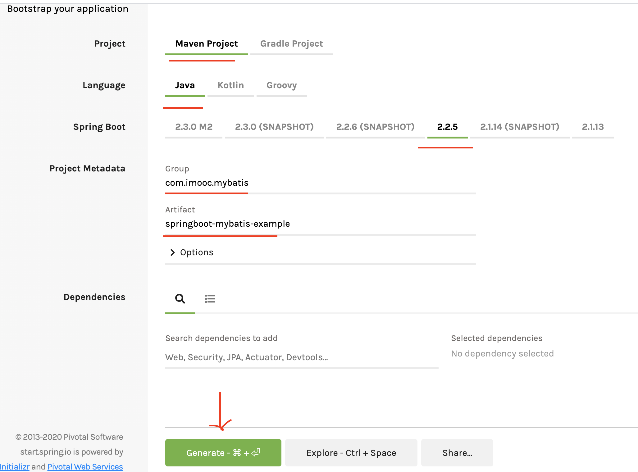638x472 pixels.
Task: Select Spring Boot 2.2.6 (SNAPSHOT)
Action: [375, 127]
